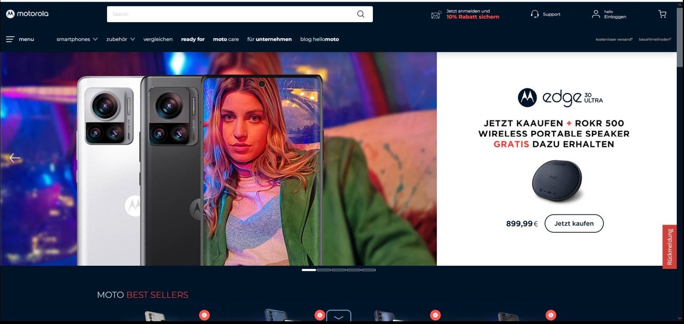Click the search magnifier icon
The height and width of the screenshot is (324, 684).
(361, 14)
